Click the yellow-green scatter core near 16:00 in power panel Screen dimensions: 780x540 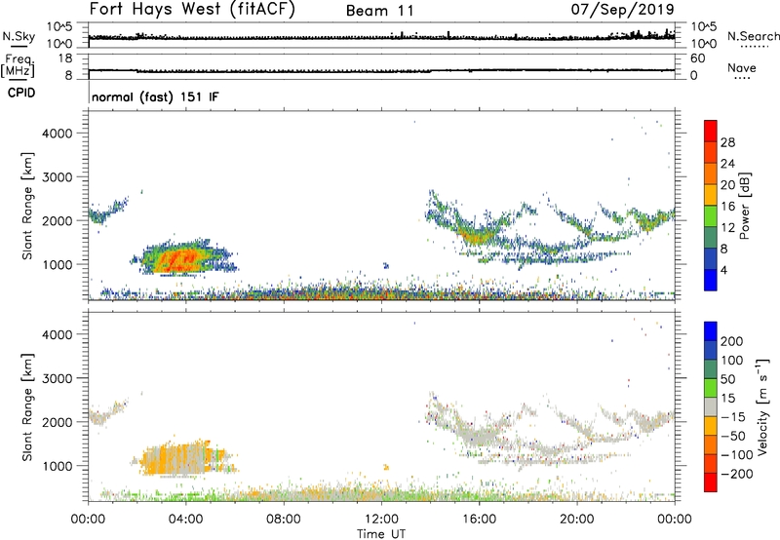coord(479,237)
